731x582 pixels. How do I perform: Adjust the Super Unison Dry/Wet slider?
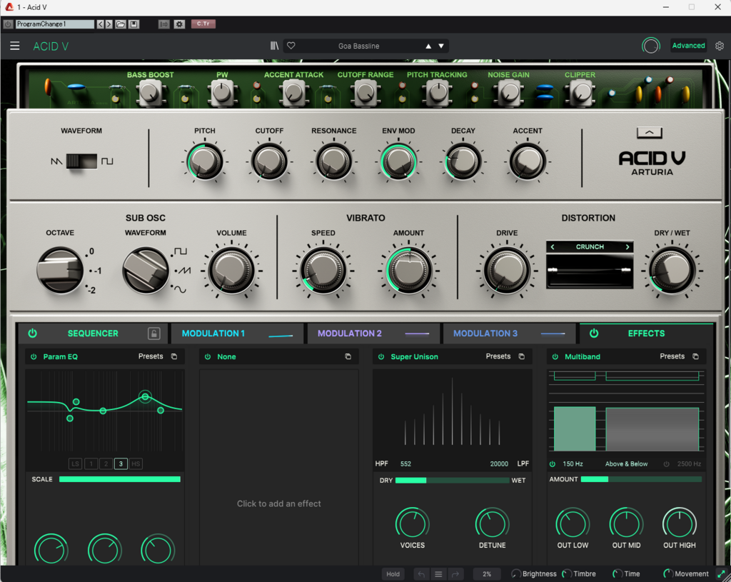[x=452, y=481]
